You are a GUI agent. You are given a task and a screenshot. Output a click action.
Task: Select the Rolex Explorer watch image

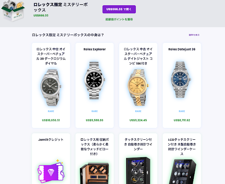[x=94, y=80]
